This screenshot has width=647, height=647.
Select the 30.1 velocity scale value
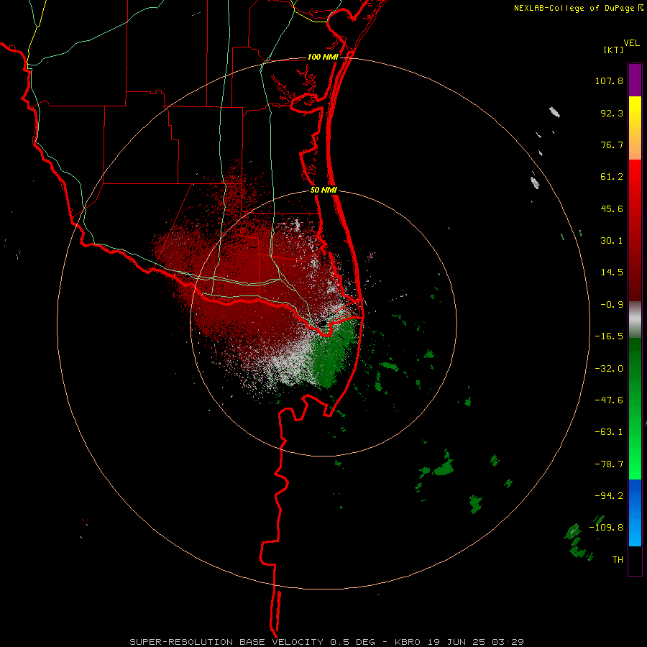pyautogui.click(x=612, y=241)
